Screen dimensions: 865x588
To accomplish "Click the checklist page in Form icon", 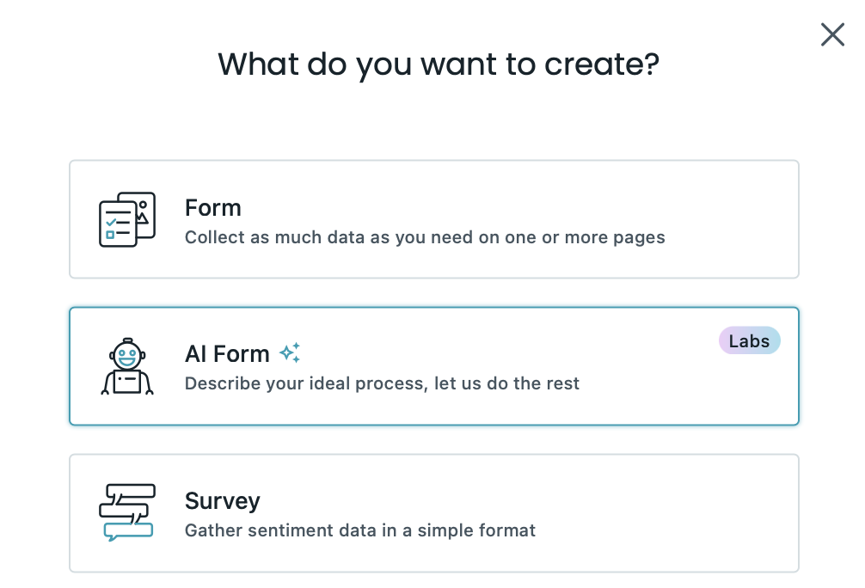I will click(x=116, y=225).
